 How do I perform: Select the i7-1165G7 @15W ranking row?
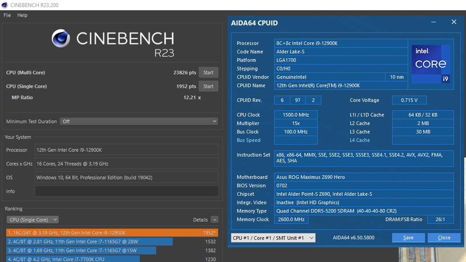112,250
